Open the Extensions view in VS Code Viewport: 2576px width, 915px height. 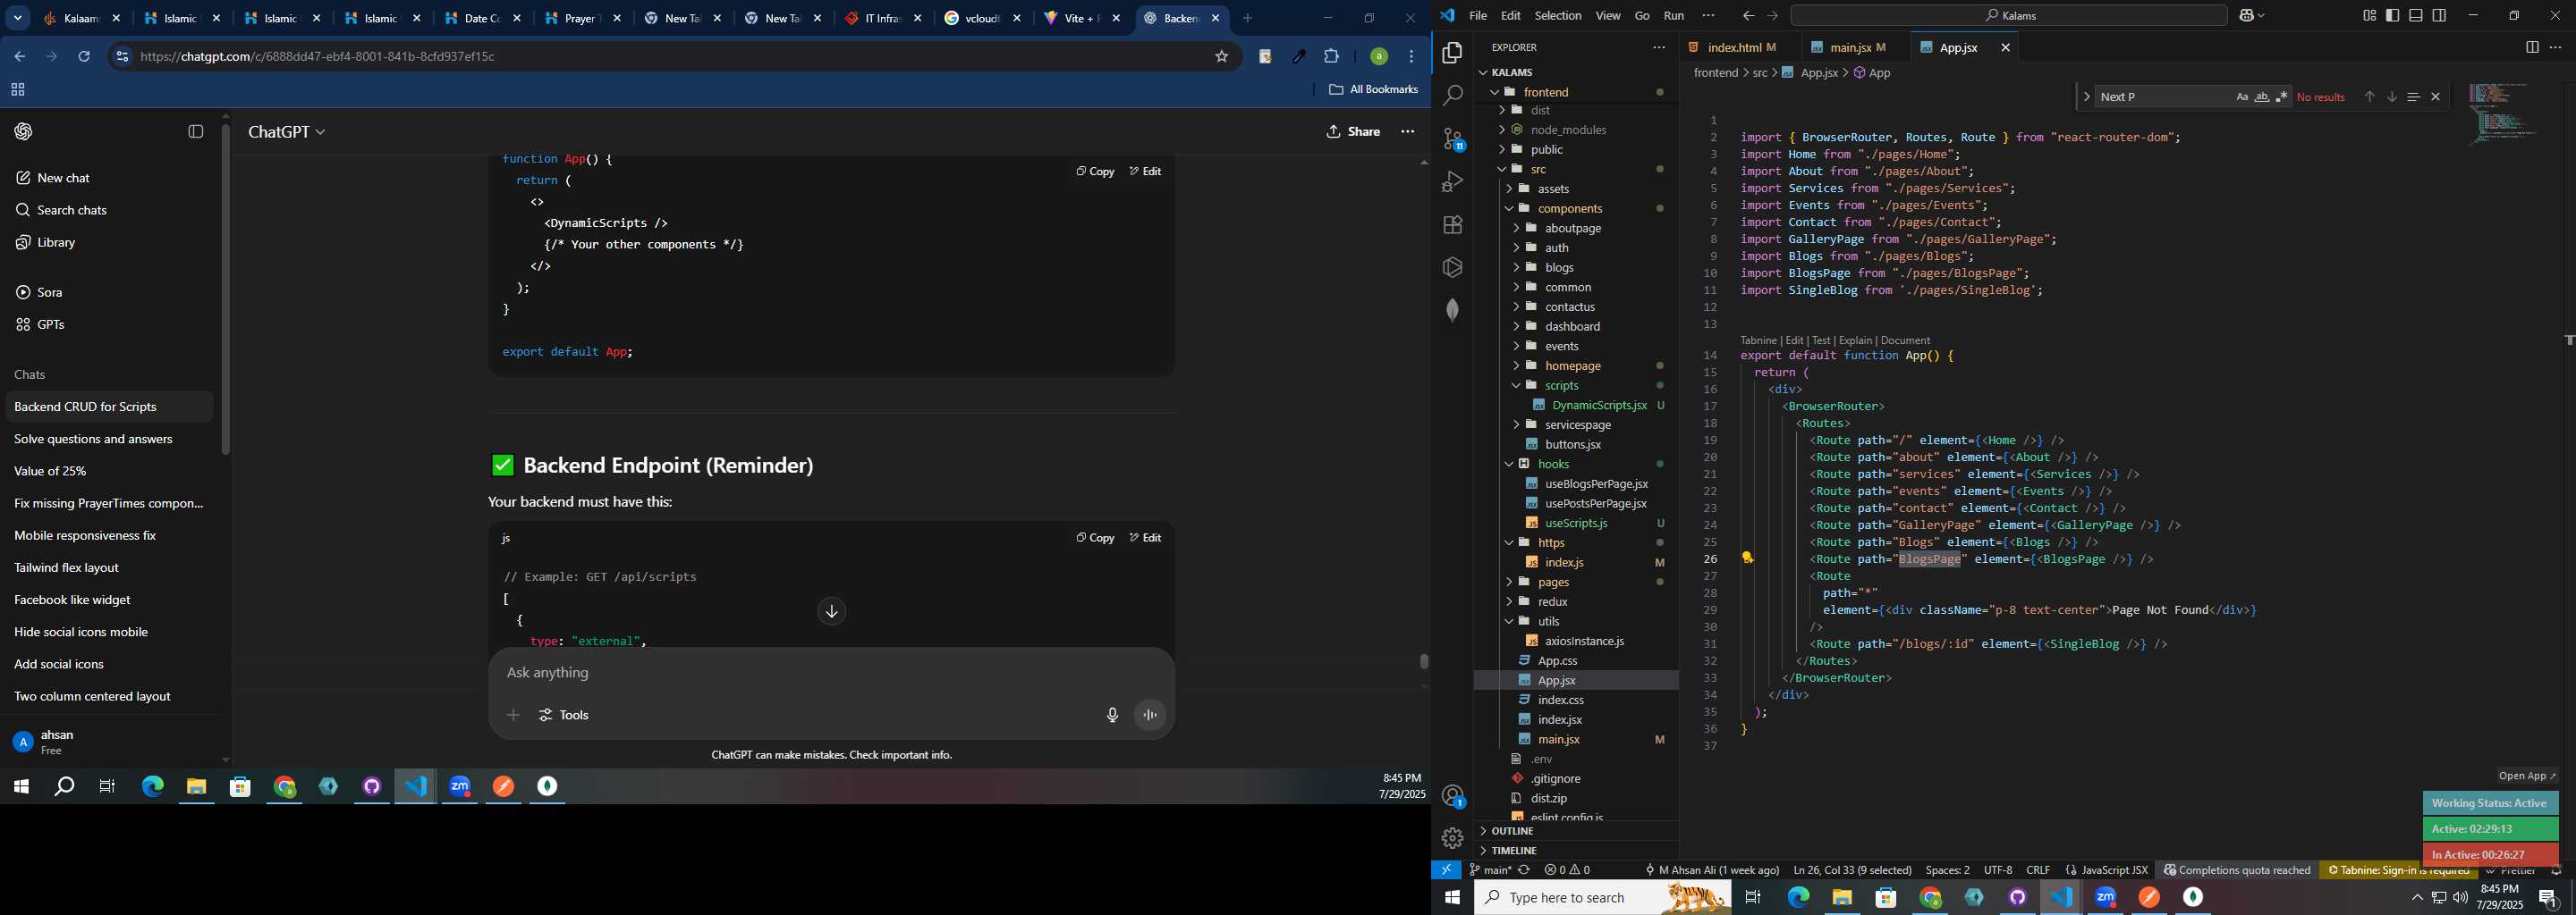pyautogui.click(x=1452, y=225)
